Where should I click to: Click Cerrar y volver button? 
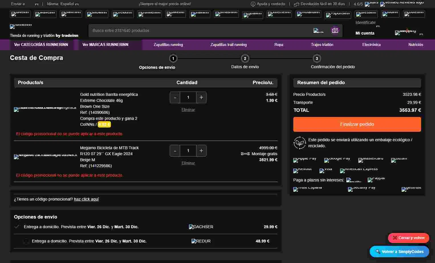point(408,238)
